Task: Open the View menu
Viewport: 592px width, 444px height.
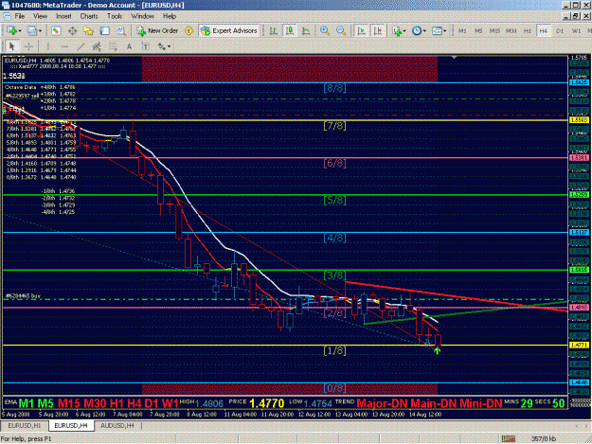Action: [40, 16]
